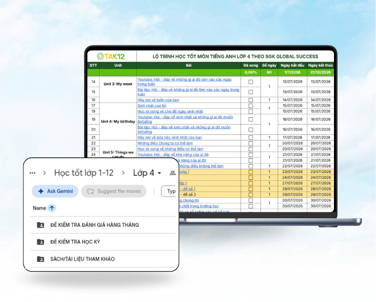Click the chevron before Học tốt lớp 1-12

[44, 173]
